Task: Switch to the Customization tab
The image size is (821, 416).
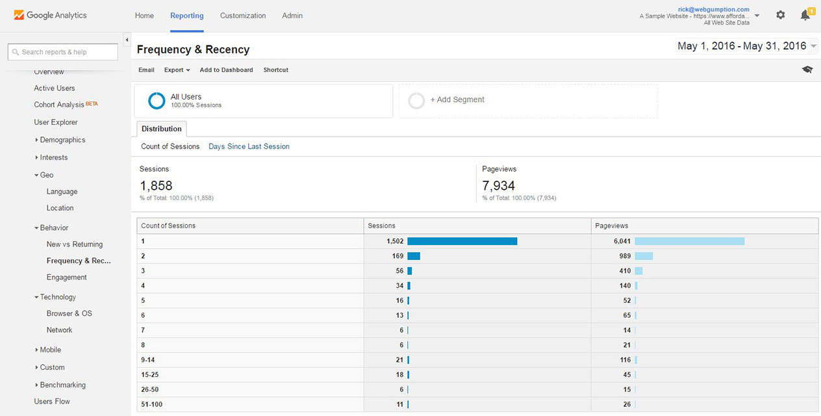Action: [x=242, y=16]
